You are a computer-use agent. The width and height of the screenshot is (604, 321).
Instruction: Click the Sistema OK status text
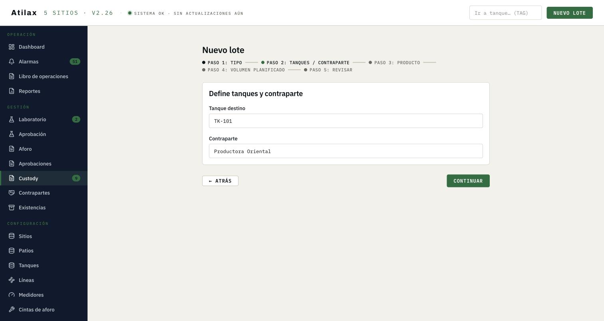point(189,13)
